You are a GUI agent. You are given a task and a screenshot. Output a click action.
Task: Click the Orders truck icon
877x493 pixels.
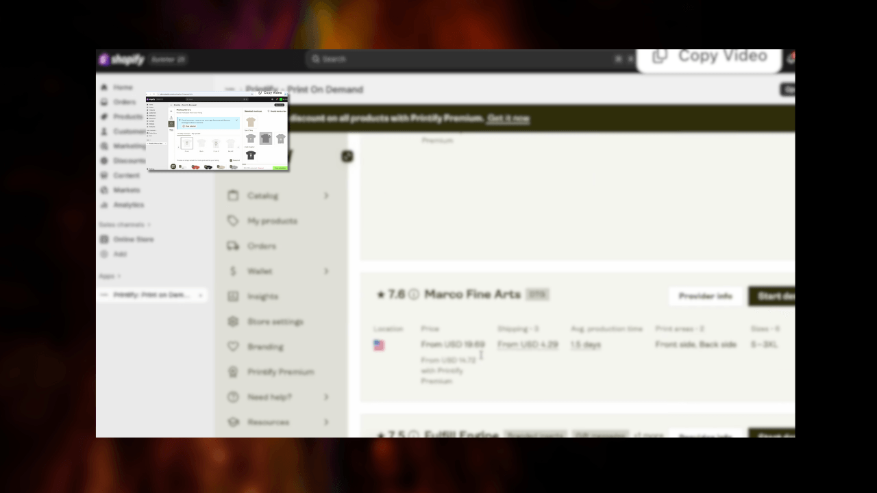tap(233, 246)
